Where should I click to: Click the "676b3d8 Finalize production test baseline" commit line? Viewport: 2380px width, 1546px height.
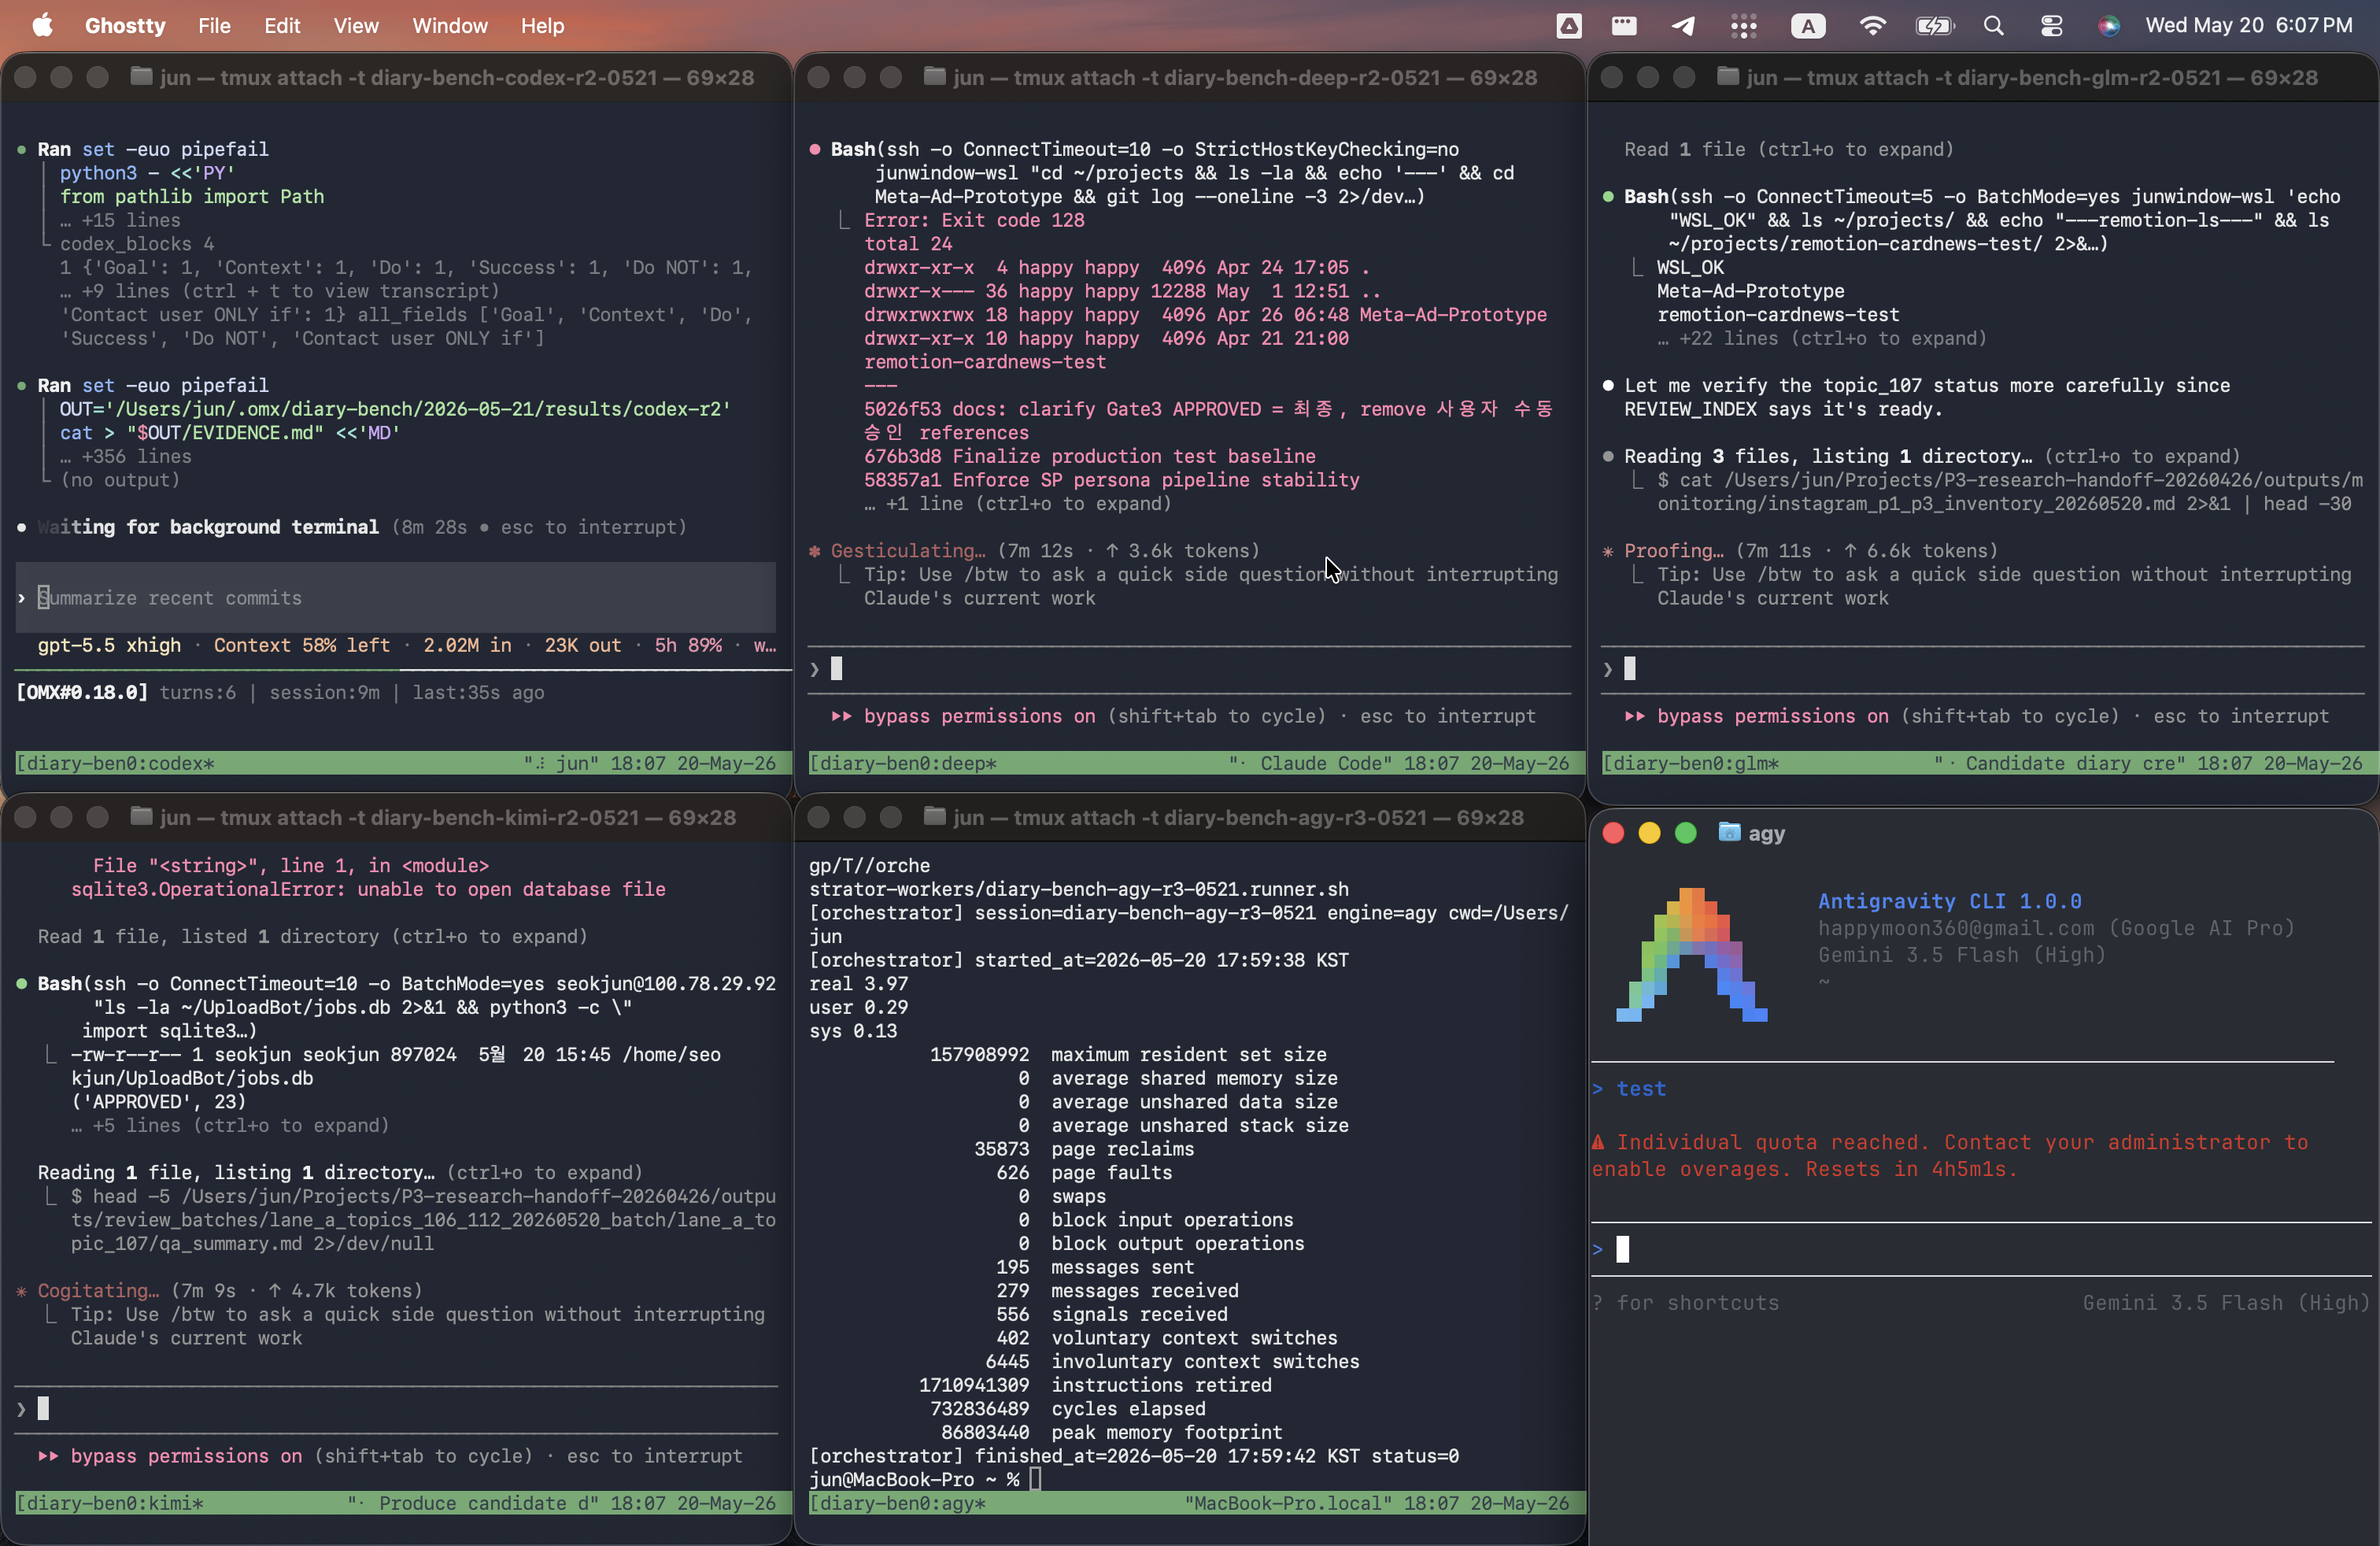tap(1090, 456)
